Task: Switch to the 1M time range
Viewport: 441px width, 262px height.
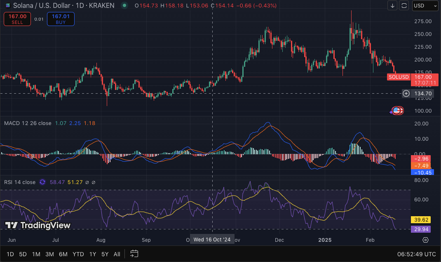Action: pos(36,254)
